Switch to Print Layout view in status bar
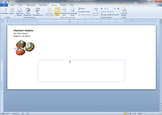Viewport: 162px width, 115px height. [125, 113]
